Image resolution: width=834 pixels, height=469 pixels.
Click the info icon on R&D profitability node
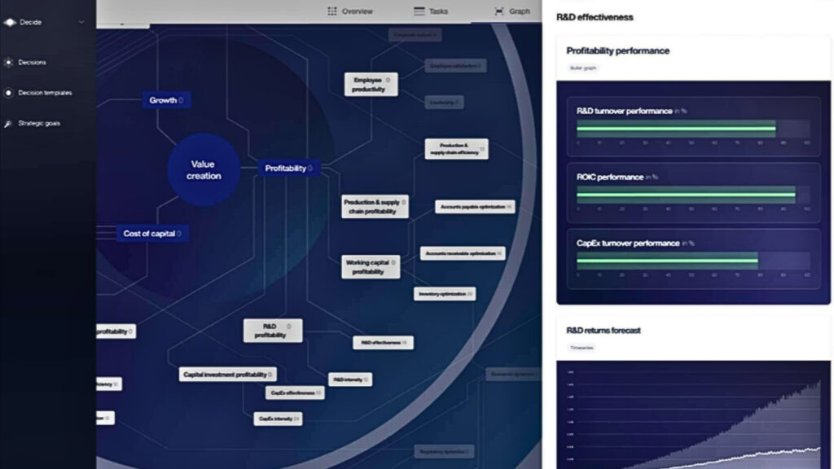click(288, 326)
